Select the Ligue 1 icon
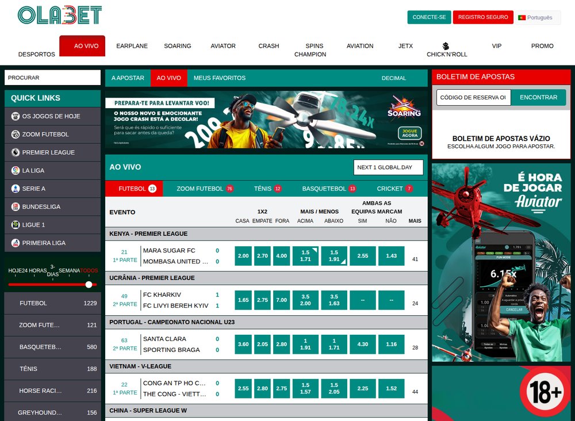 tap(16, 225)
